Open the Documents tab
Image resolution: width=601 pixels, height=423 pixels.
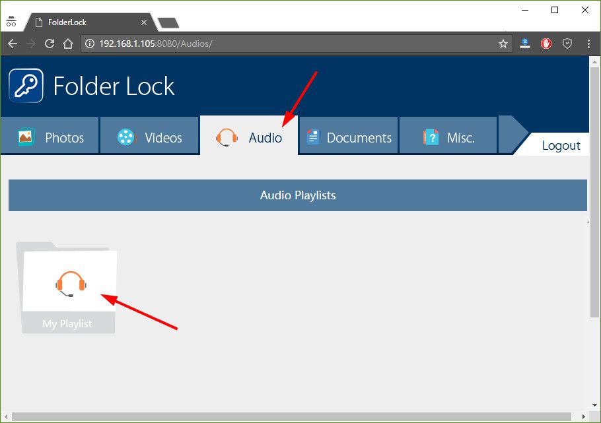[349, 136]
